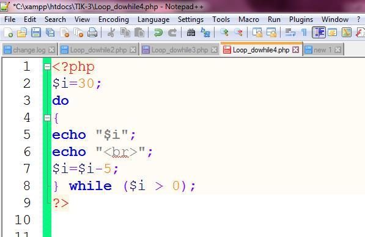Toggle show all characters pilcrow icon
365x237 pixels.
[304, 32]
